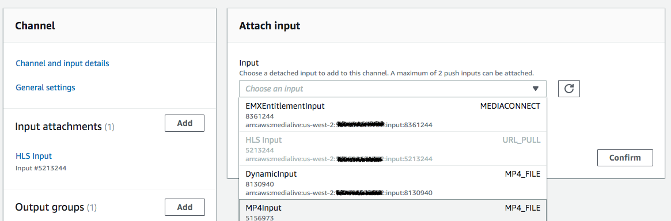Select the EMXEntitlementInput option
This screenshot has height=221, width=671.
point(393,115)
